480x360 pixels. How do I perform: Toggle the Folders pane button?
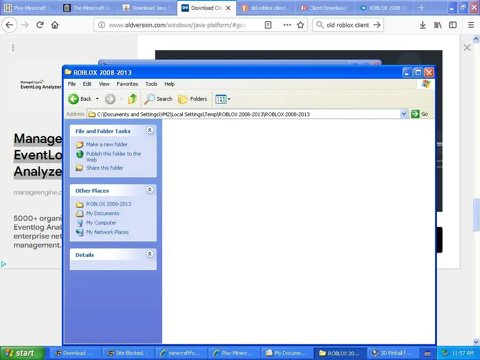(193, 99)
